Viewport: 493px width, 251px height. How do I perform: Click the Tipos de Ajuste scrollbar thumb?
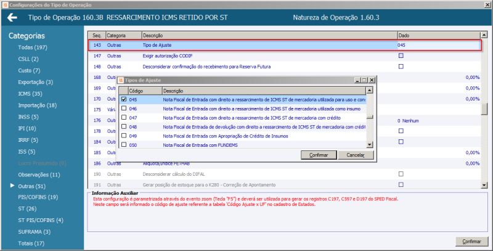tap(370, 117)
